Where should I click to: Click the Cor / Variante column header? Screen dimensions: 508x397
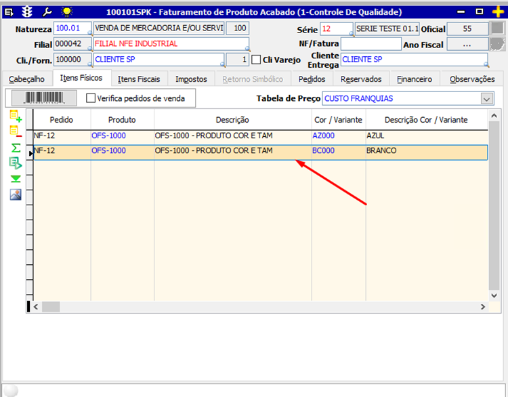338,120
